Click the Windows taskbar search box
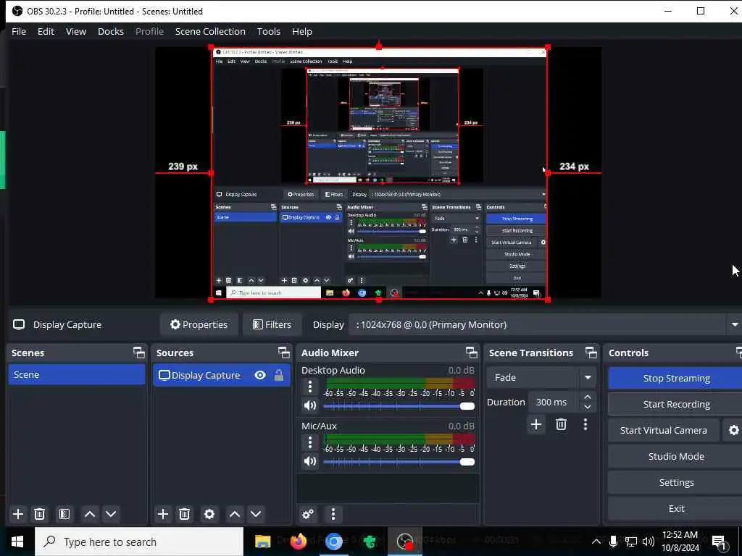Viewport: 742px width, 556px height. point(139,542)
